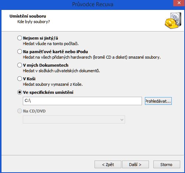Open the CD/DVD drive combo box
Screen dimensions: 185x173
pyautogui.click(x=74, y=119)
